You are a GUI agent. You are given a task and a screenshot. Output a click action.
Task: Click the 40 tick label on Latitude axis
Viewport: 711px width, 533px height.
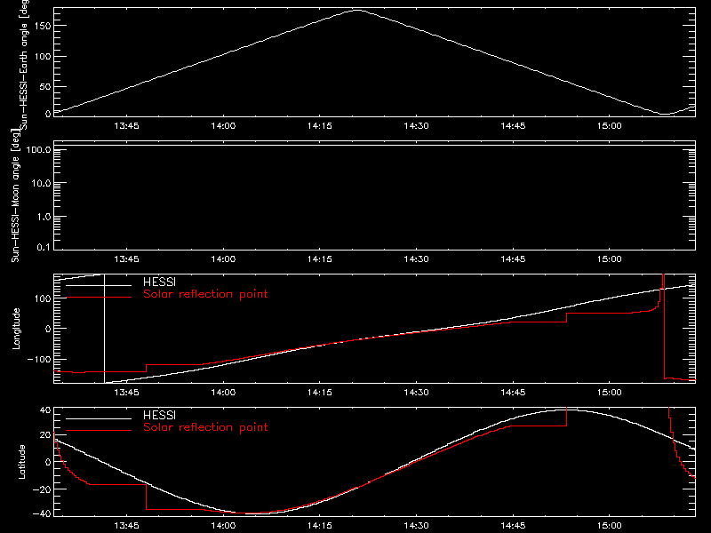(45, 410)
